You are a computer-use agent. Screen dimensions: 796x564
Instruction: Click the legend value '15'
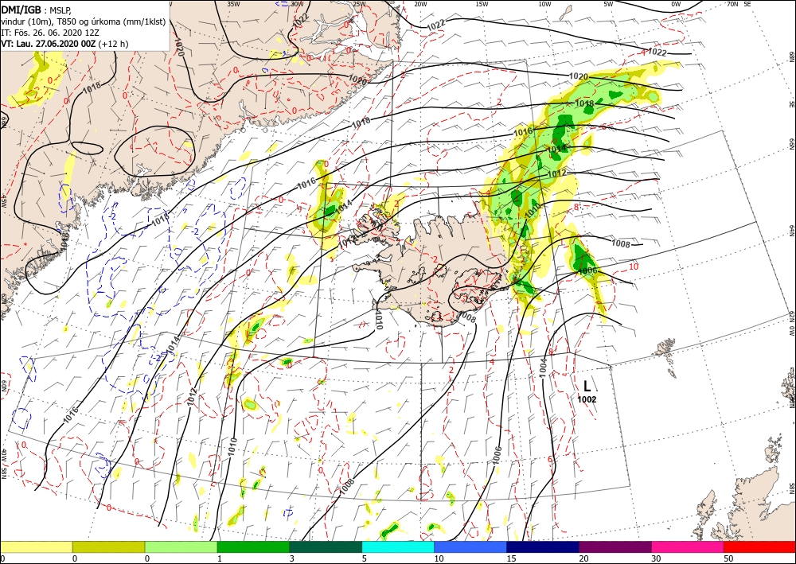click(511, 558)
